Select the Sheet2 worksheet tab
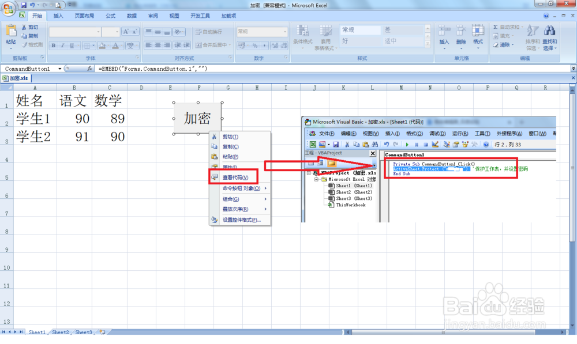Viewport: 577px width, 344px height. pos(60,332)
